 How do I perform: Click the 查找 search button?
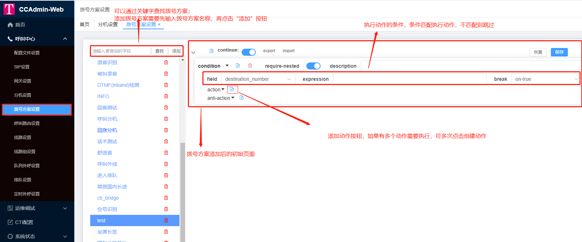pyautogui.click(x=160, y=51)
